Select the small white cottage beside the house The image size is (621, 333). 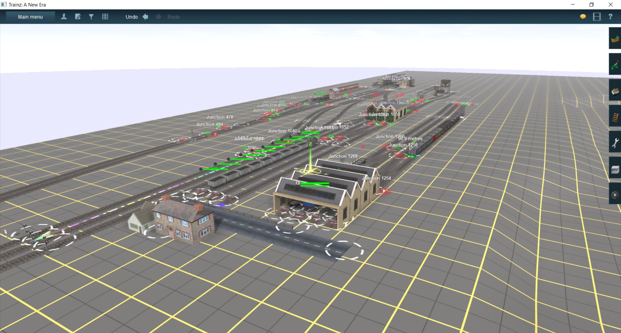click(x=141, y=218)
